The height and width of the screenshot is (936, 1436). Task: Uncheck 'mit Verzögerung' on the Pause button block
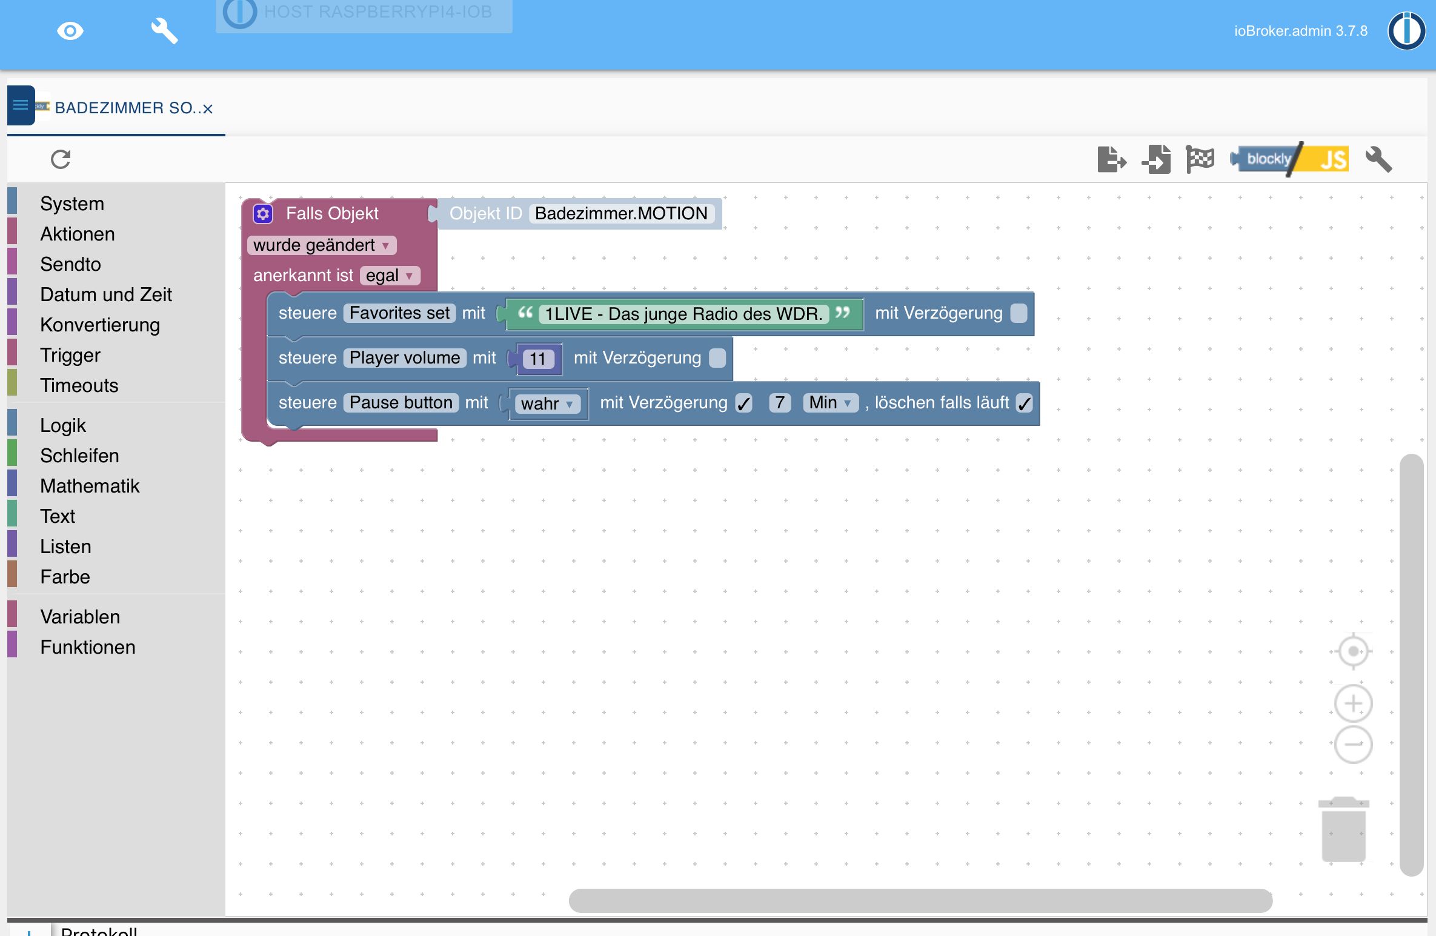click(x=743, y=403)
